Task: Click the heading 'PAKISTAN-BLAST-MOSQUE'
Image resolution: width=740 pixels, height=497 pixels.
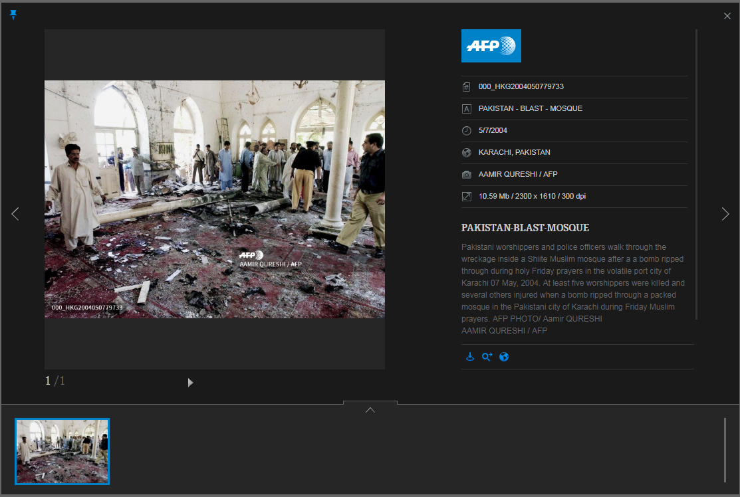Action: (x=525, y=228)
